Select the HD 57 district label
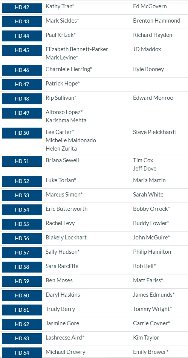The image size is (188, 358). coord(22,253)
